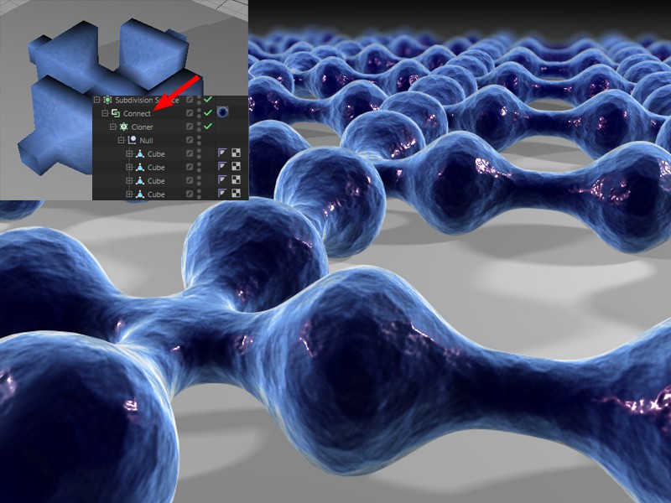Screen dimensions: 671x503
Task: Select the Phong tag on third Cube
Action: click(x=222, y=179)
